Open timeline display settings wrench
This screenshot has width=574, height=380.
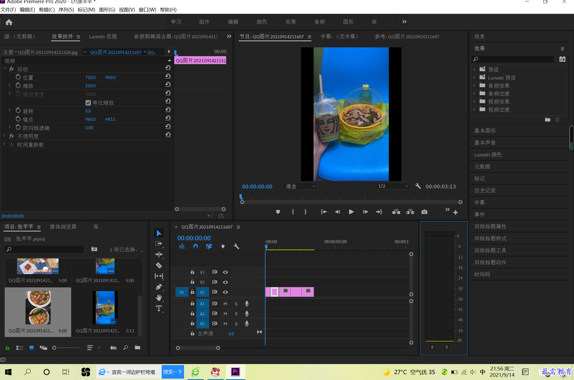point(236,246)
